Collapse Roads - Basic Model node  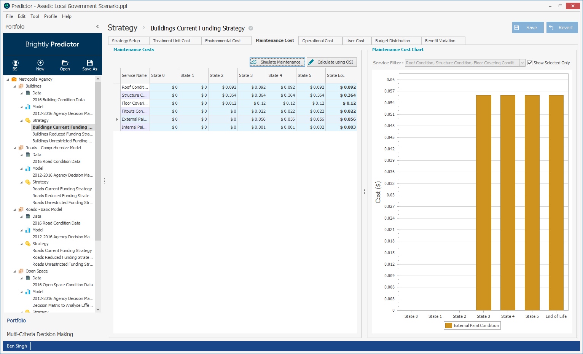(15, 210)
